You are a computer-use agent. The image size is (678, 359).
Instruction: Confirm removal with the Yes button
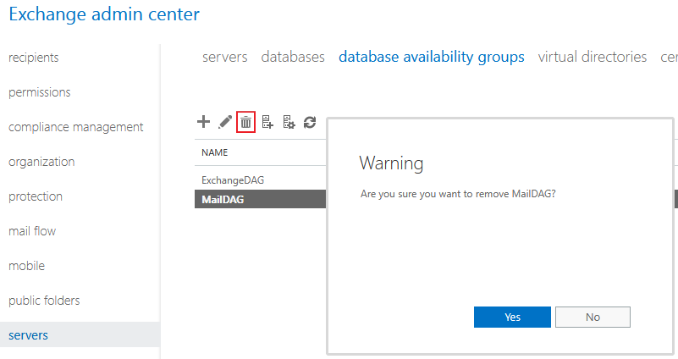click(x=512, y=317)
